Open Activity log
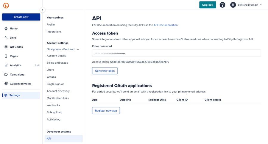 (x=54, y=119)
